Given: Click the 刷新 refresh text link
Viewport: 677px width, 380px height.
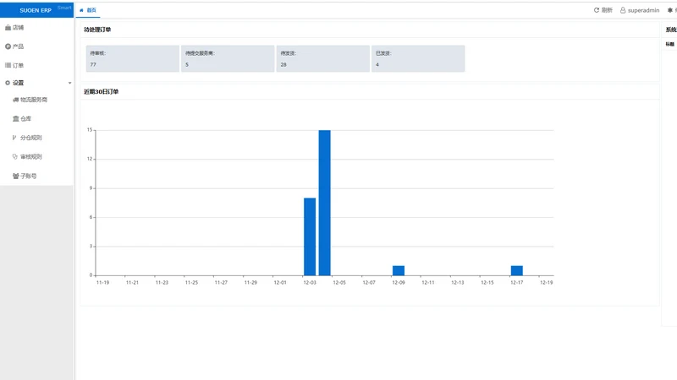Looking at the screenshot, I should click(607, 10).
